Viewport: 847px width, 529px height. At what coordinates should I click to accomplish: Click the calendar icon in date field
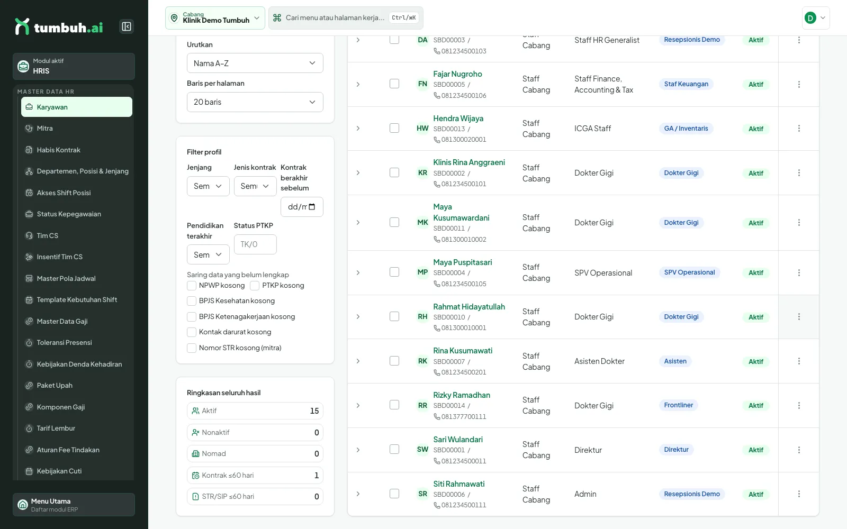click(312, 207)
